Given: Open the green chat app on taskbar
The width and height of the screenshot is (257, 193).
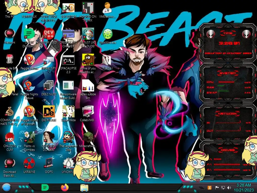Looking at the screenshot, I should [45, 187].
